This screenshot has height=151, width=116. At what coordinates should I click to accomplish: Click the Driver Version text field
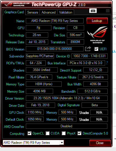[x=67, y=98]
